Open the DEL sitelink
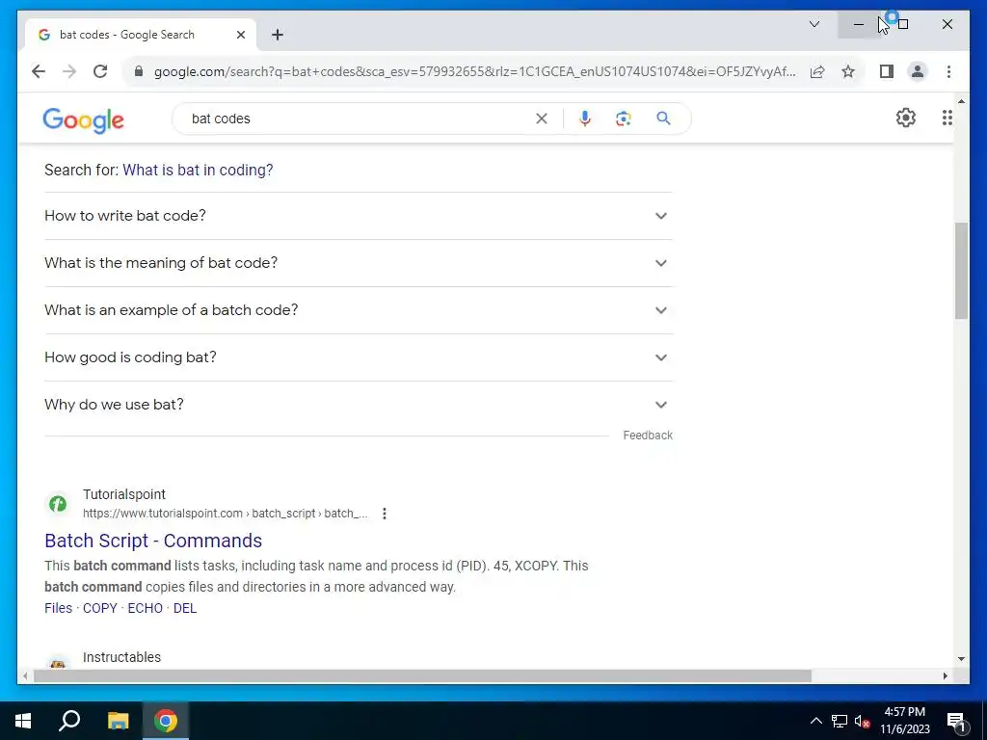 click(185, 608)
